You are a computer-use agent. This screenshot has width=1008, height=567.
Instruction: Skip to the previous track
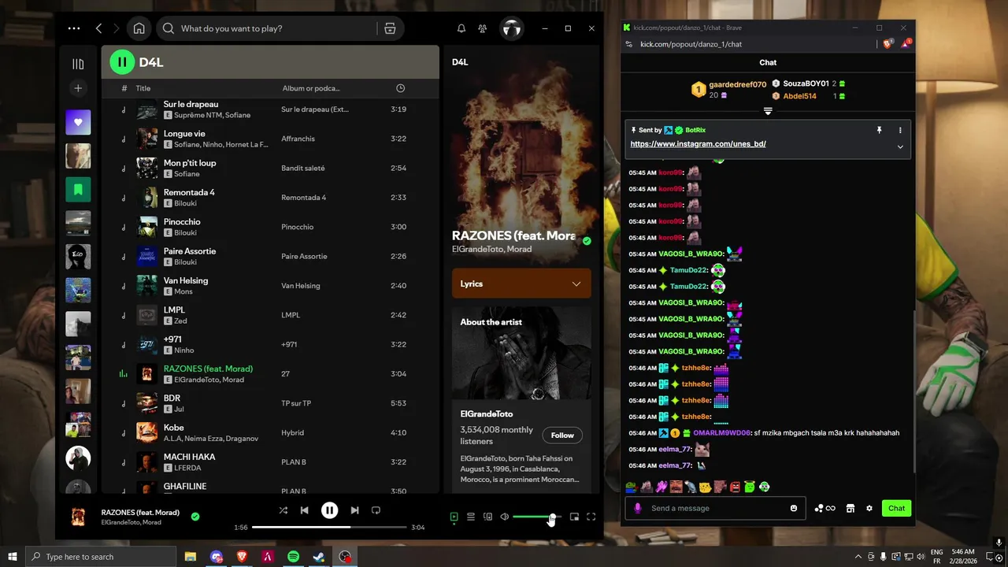click(304, 510)
